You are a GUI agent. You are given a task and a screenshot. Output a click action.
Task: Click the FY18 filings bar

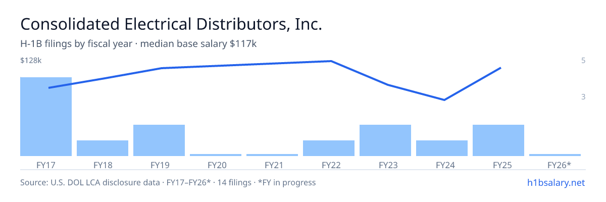click(x=103, y=148)
